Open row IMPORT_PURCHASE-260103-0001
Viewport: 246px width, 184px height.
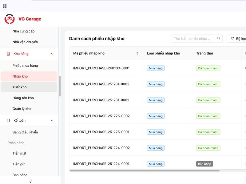point(101,68)
